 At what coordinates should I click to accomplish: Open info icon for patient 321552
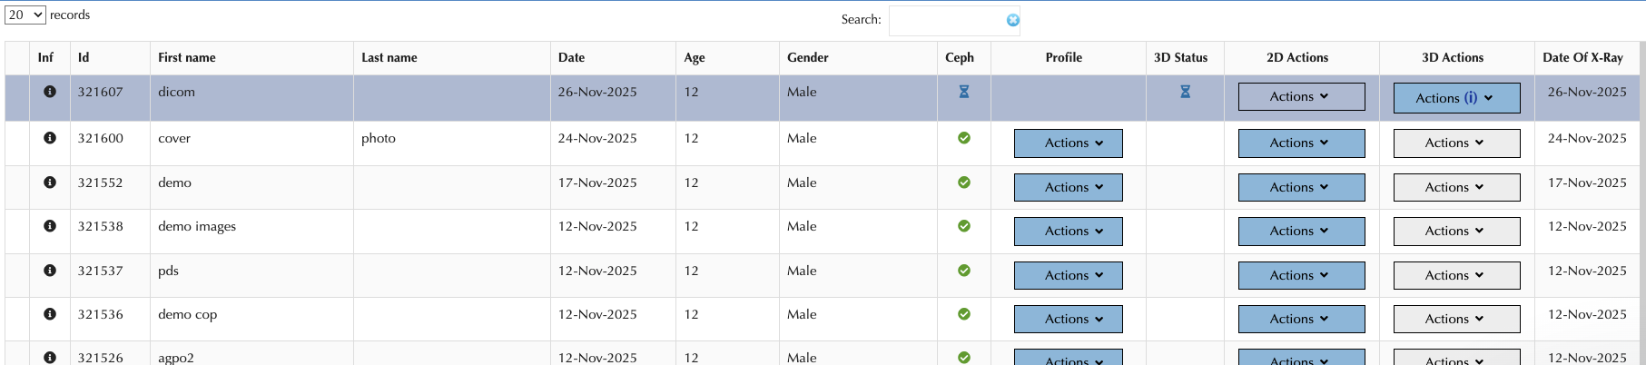click(50, 182)
